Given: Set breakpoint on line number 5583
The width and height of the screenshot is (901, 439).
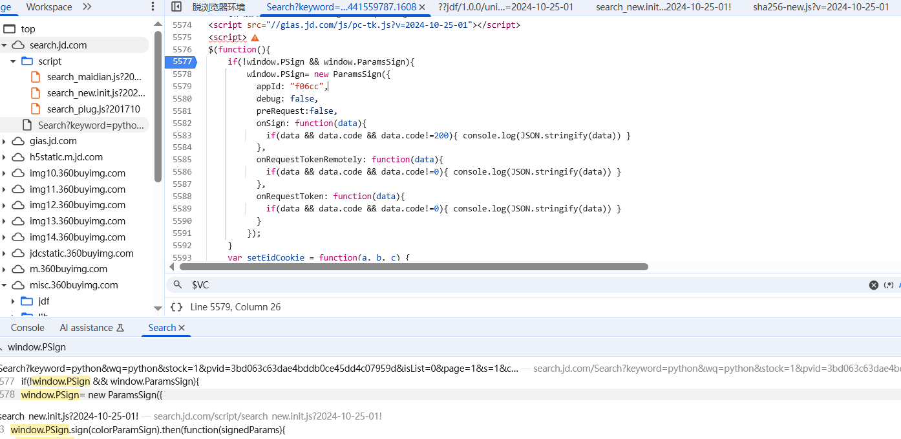Looking at the screenshot, I should tap(182, 135).
